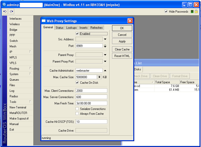Click Exit in the sidebar menu
Viewport: 201px width, 147px height.
(20, 129)
